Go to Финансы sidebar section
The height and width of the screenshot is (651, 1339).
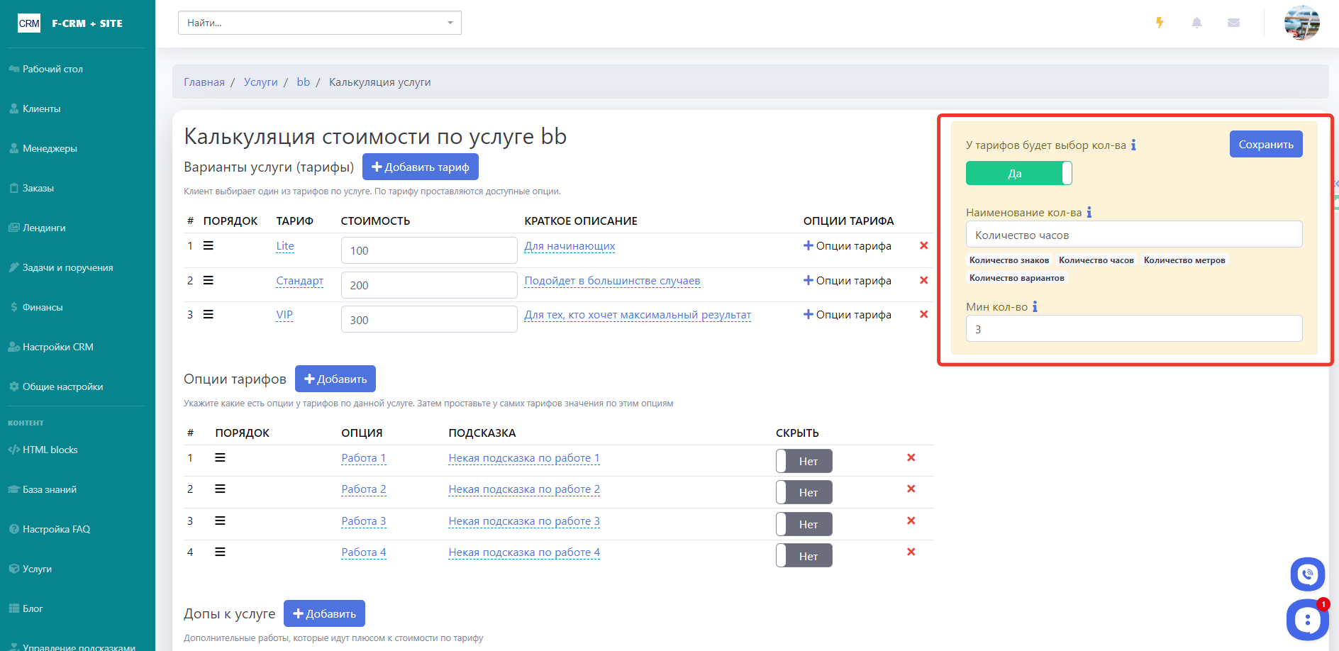point(43,307)
